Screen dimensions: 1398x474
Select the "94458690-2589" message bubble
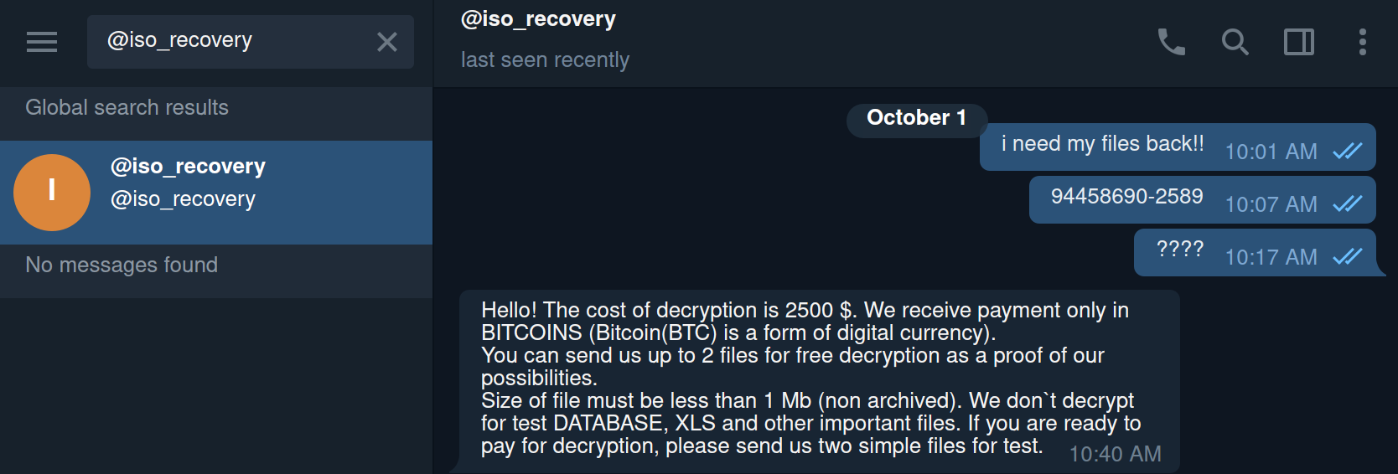point(1126,197)
